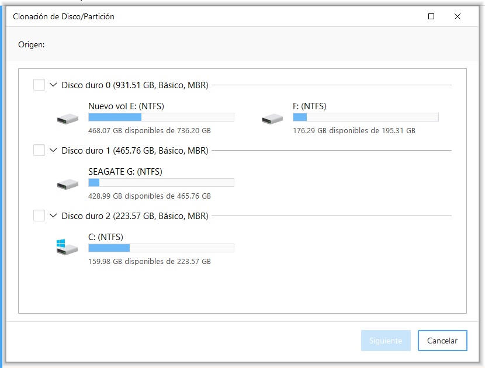Click the C: Windows system drive icon
Image resolution: width=485 pixels, height=368 pixels.
click(67, 248)
